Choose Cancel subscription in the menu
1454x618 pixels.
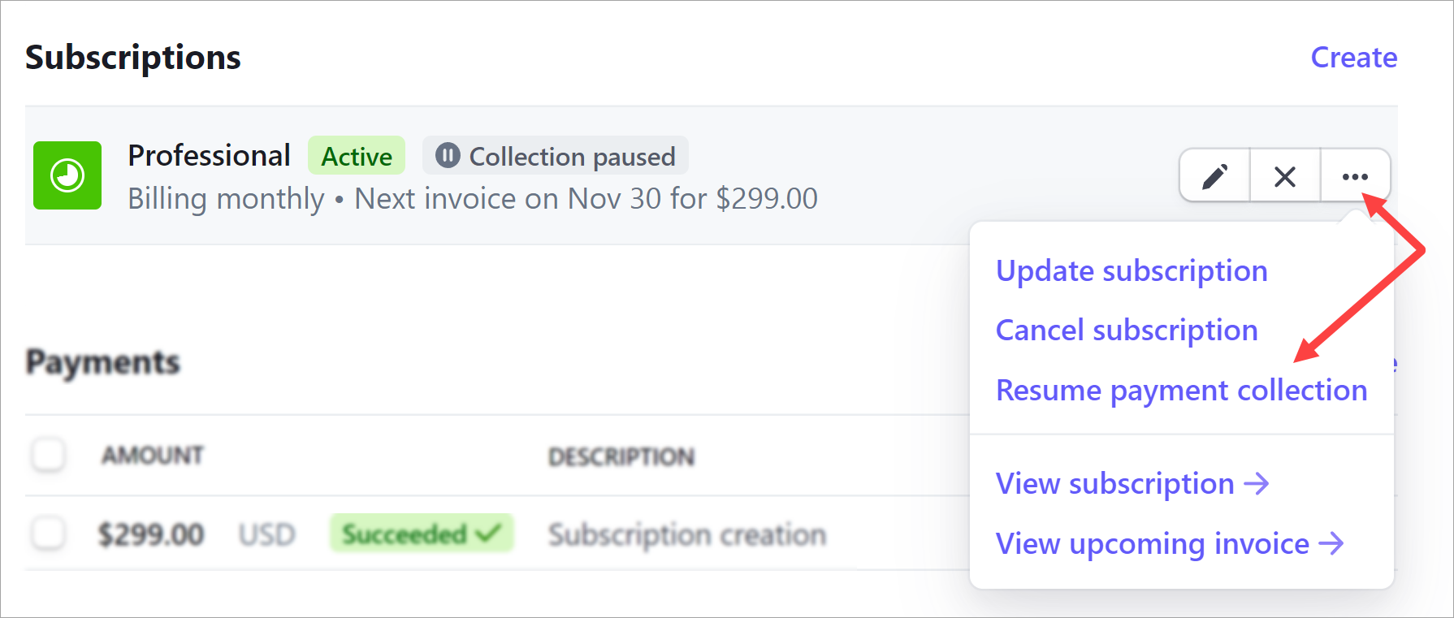[1127, 331]
